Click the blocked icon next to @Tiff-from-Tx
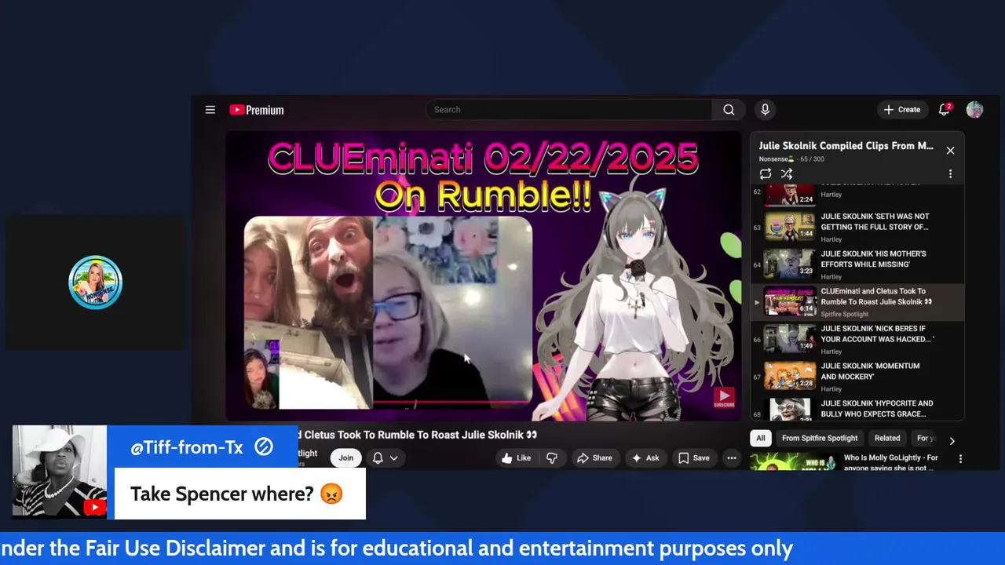 264,447
